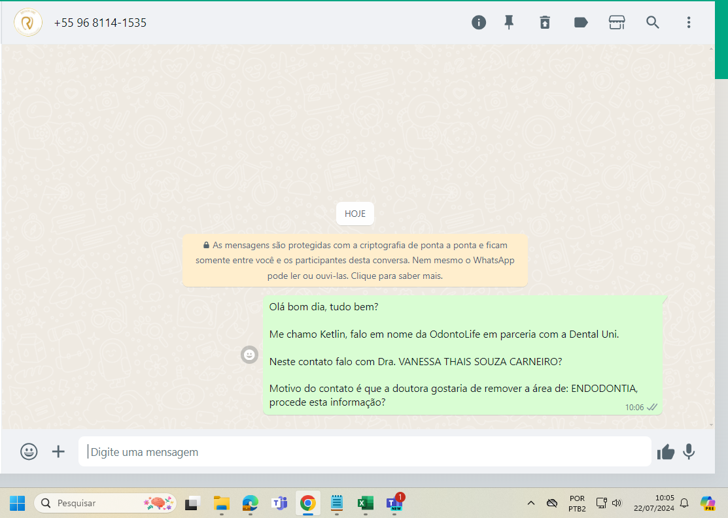This screenshot has height=518, width=728.
Task: Click the double check mark at 10:06
Action: pyautogui.click(x=652, y=407)
